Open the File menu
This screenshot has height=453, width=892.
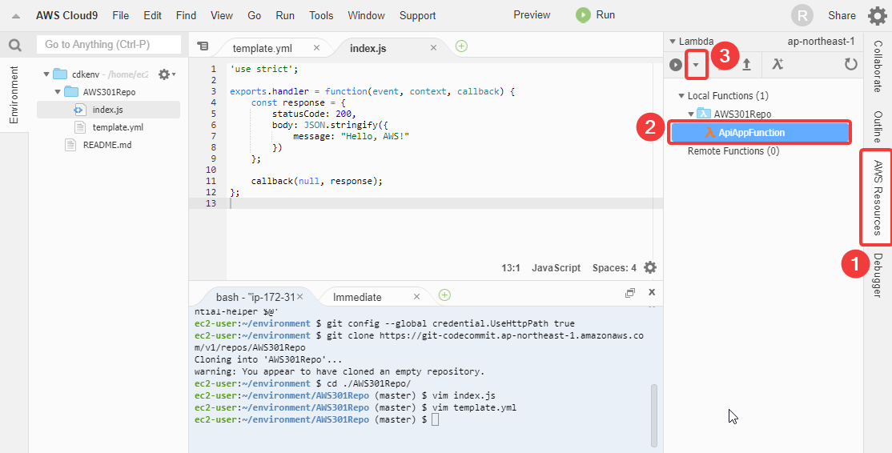(x=121, y=15)
